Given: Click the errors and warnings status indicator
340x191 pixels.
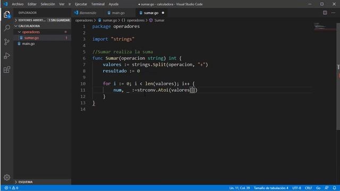Looking at the screenshot, I should coord(12,188).
